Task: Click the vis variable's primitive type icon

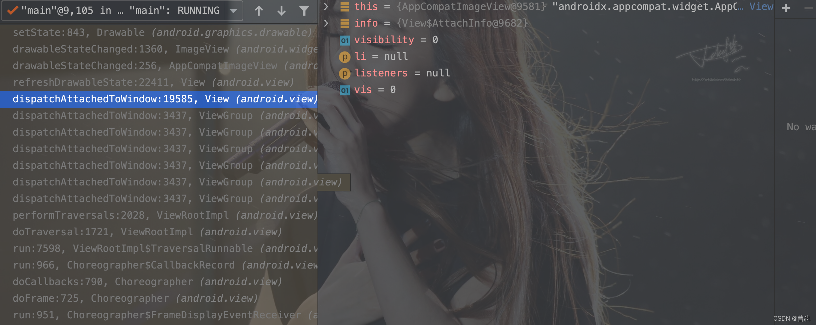Action: point(345,90)
